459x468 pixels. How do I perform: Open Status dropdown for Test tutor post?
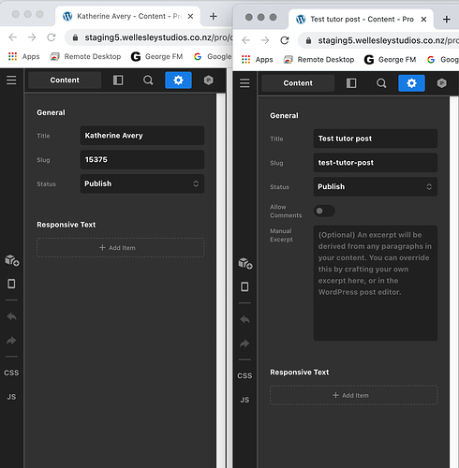tap(376, 187)
